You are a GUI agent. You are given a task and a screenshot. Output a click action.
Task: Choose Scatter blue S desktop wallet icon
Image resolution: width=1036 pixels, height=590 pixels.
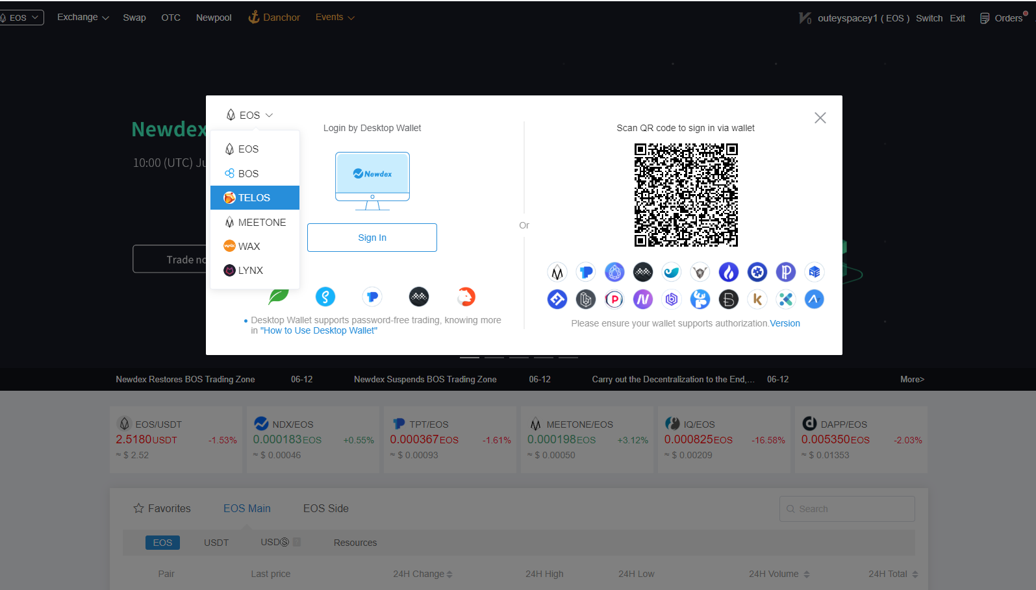click(x=325, y=297)
